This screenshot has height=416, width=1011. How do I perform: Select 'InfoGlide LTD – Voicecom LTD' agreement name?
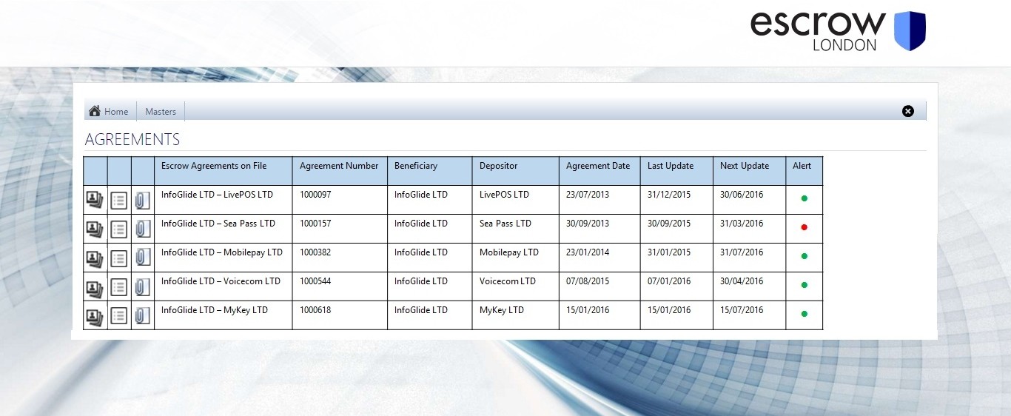pyautogui.click(x=221, y=281)
